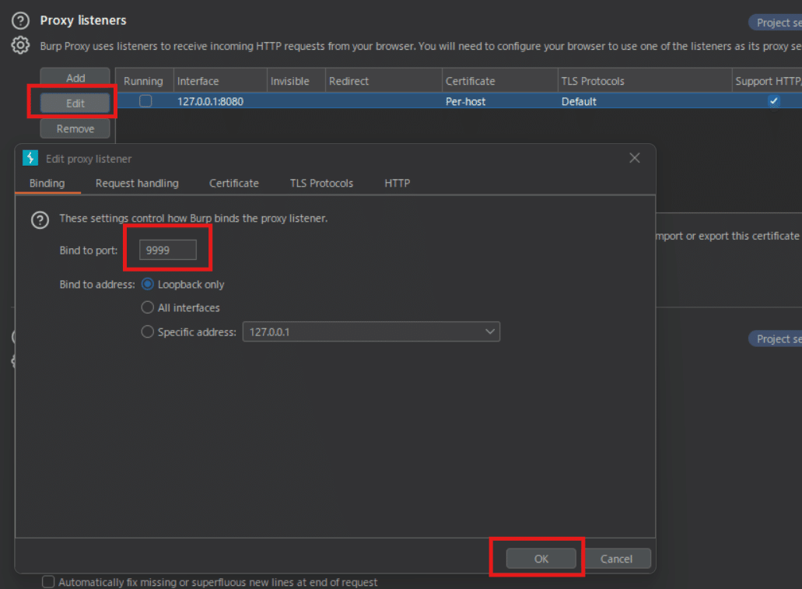Enable automatically fix missing new lines checkbox

(x=48, y=582)
